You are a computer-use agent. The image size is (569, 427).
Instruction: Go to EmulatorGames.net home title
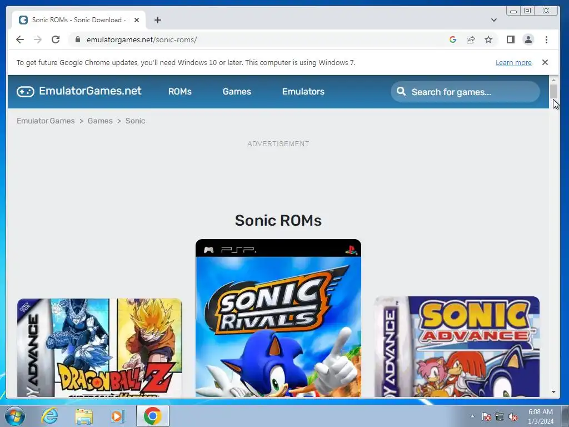click(90, 91)
